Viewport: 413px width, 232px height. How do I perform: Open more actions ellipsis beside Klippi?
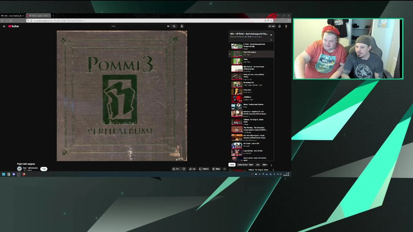pos(225,169)
